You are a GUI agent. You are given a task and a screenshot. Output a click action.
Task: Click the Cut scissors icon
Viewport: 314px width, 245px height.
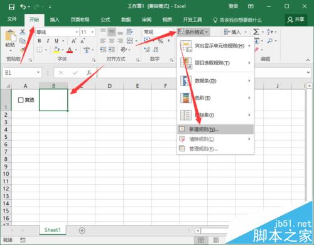click(23, 32)
